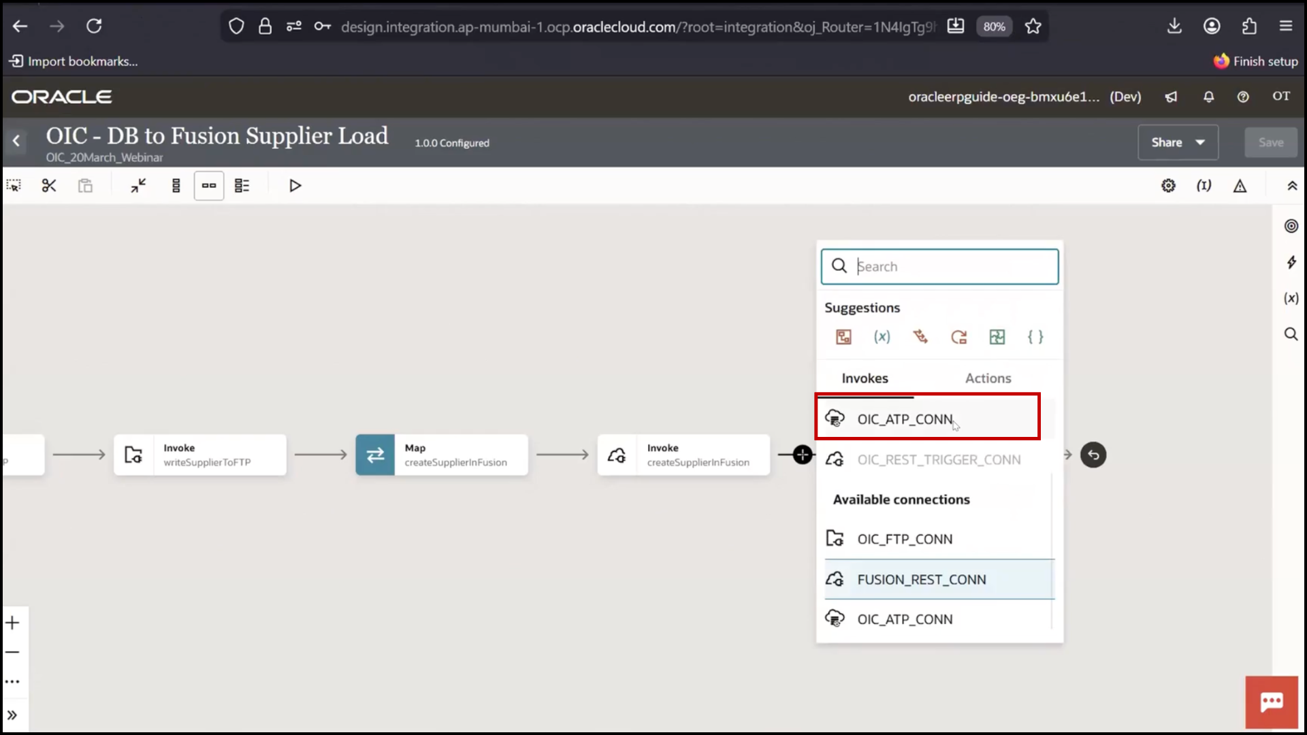Show errors warning triangle
Screen dimensions: 1307x735
coord(1240,186)
